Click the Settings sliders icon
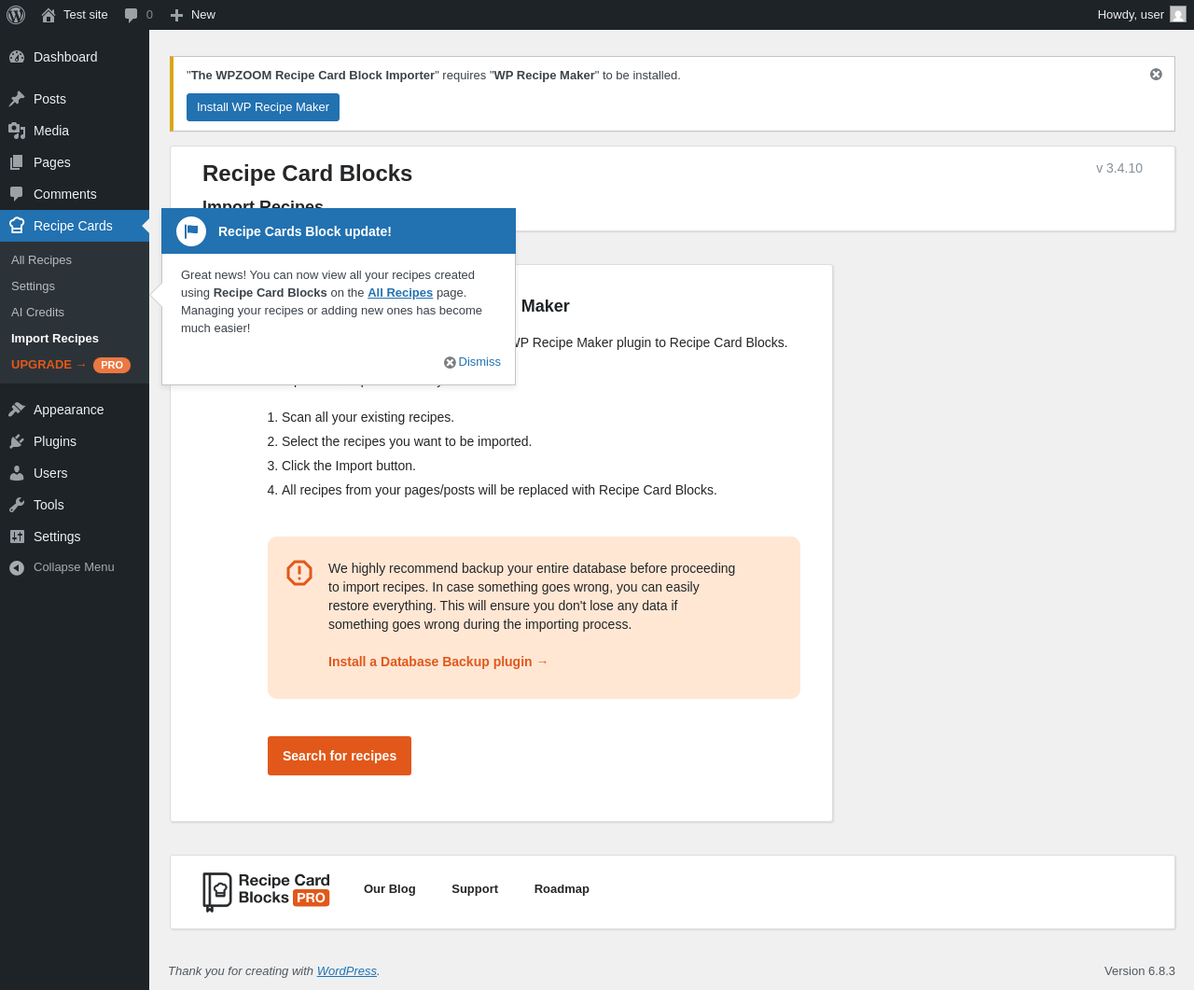The image size is (1194, 990). click(17, 537)
